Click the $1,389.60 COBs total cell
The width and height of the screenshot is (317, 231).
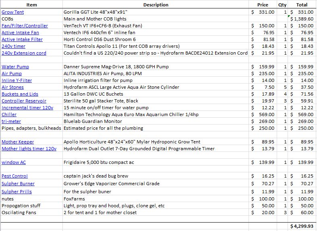pyautogui.click(x=302, y=19)
